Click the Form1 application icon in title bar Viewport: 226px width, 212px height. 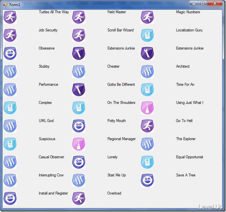pyautogui.click(x=5, y=5)
